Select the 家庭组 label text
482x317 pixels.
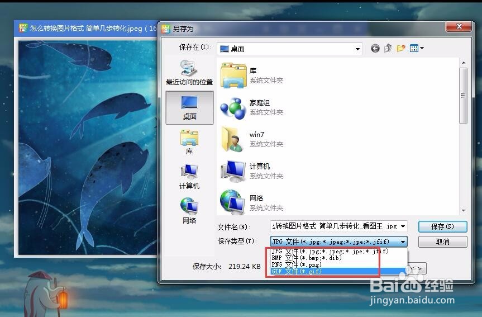coord(260,102)
